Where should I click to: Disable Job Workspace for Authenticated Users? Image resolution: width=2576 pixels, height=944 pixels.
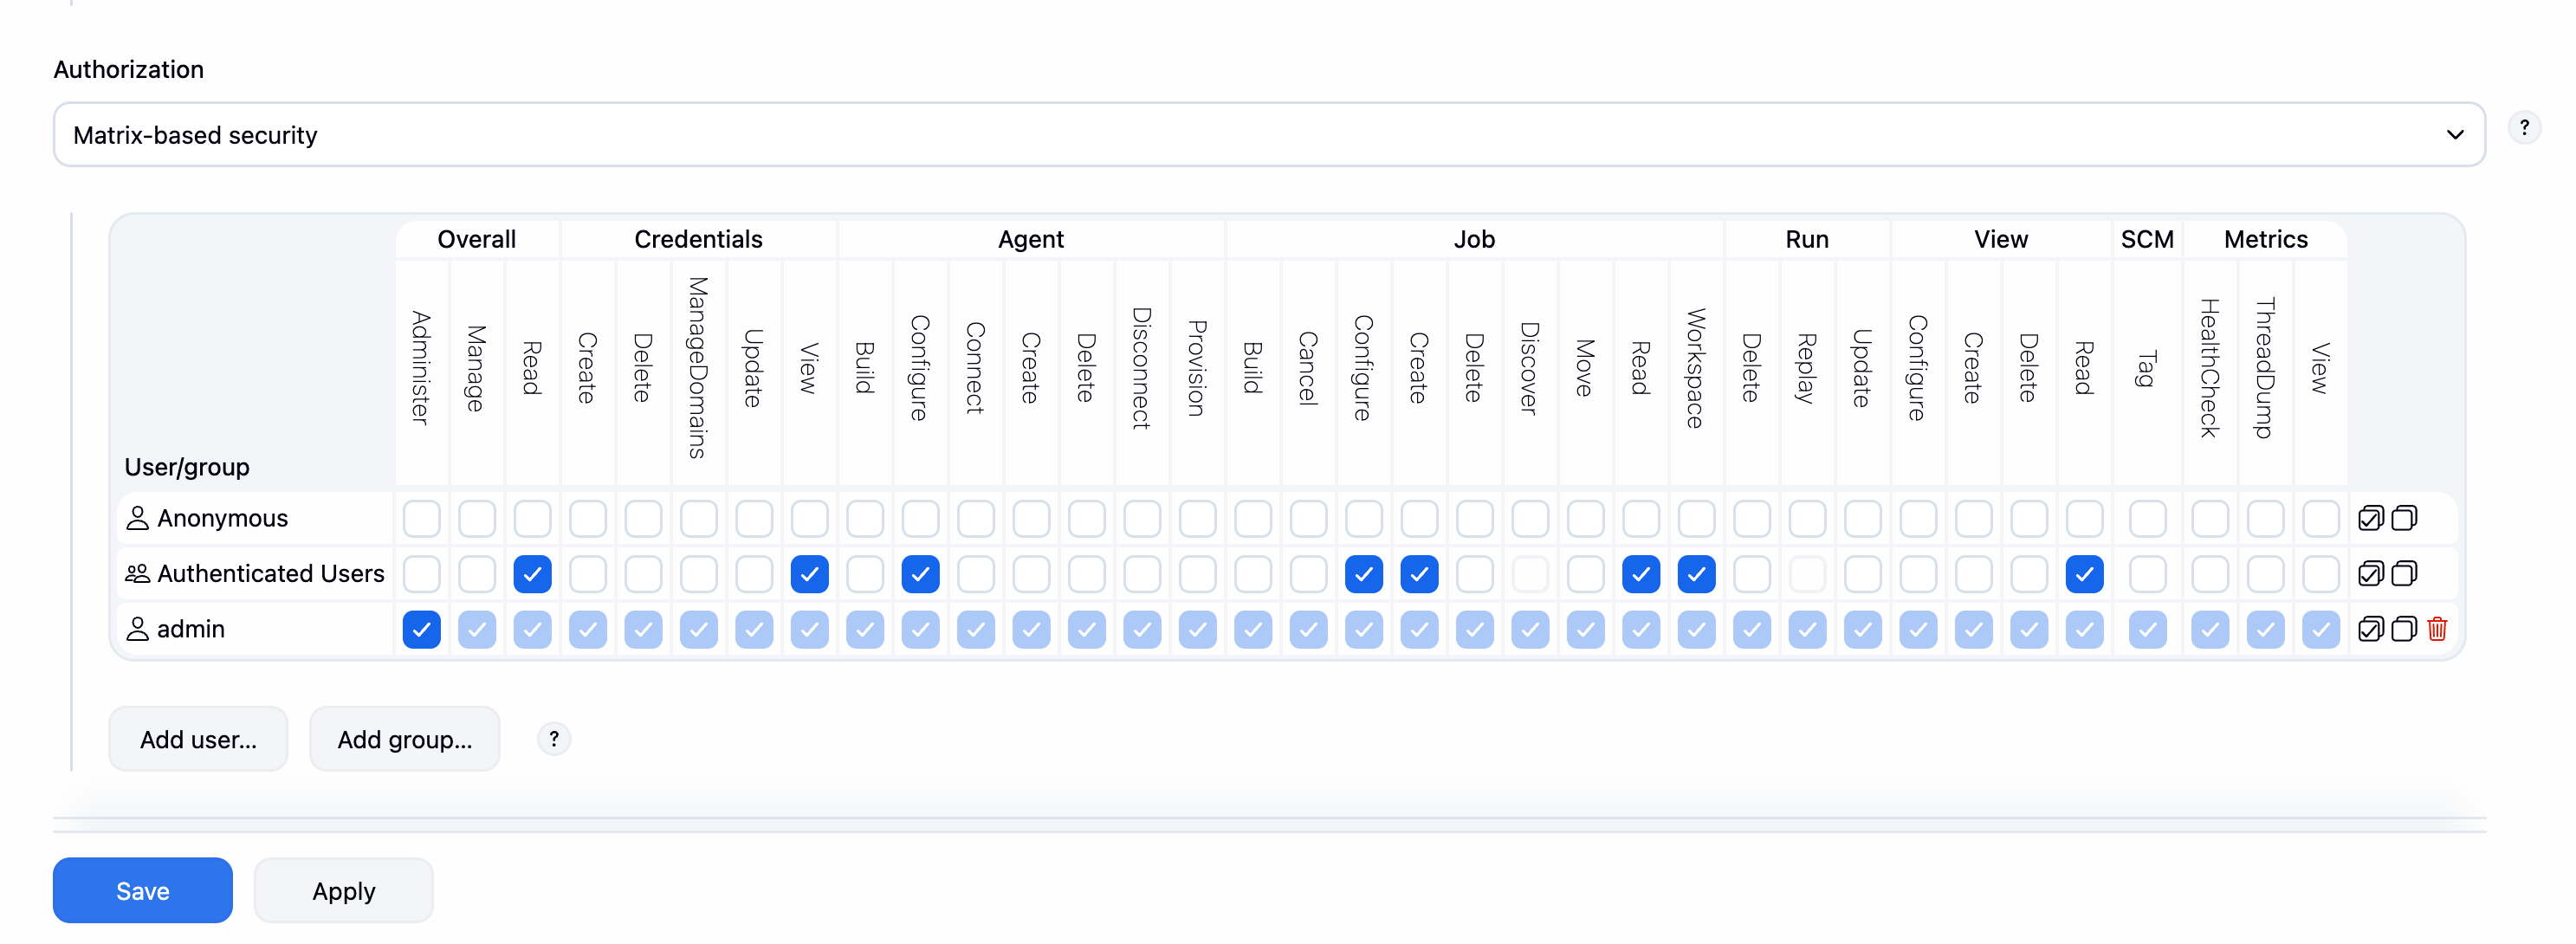coord(1696,574)
